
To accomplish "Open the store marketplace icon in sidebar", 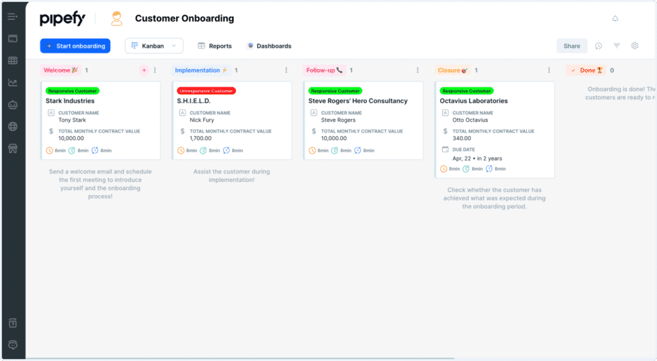I will (x=12, y=148).
